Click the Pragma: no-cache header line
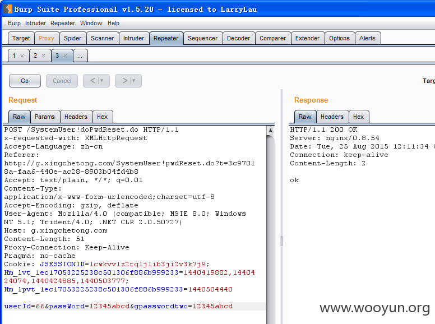Image resolution: width=435 pixels, height=324 pixels. [40, 256]
